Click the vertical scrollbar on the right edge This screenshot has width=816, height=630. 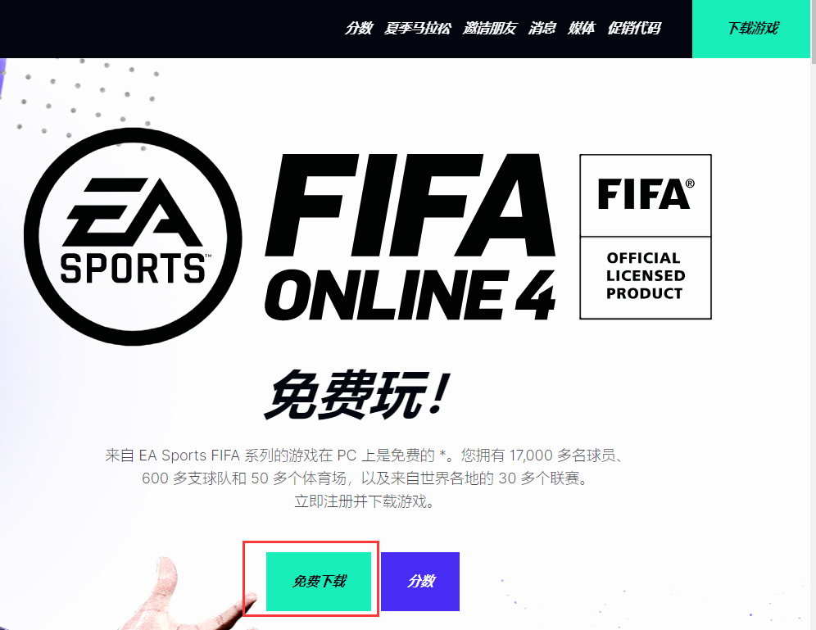tap(814, 315)
